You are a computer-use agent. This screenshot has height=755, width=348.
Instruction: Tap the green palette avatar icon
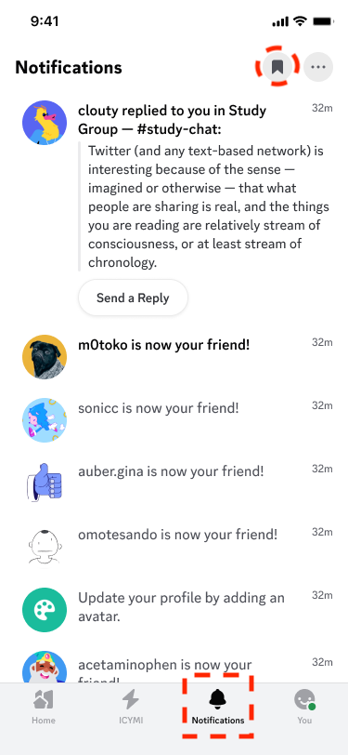[45, 610]
